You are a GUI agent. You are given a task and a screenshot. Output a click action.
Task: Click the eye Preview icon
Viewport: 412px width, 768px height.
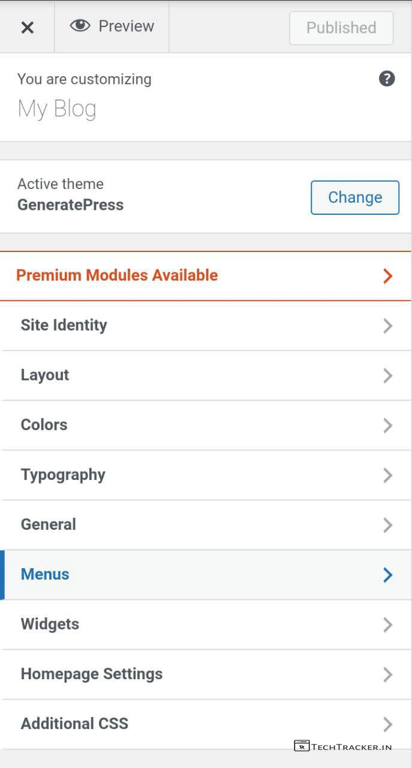pyautogui.click(x=80, y=26)
